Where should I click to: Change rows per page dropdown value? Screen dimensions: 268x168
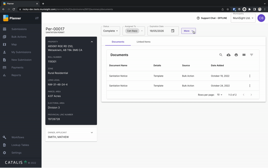(220, 95)
